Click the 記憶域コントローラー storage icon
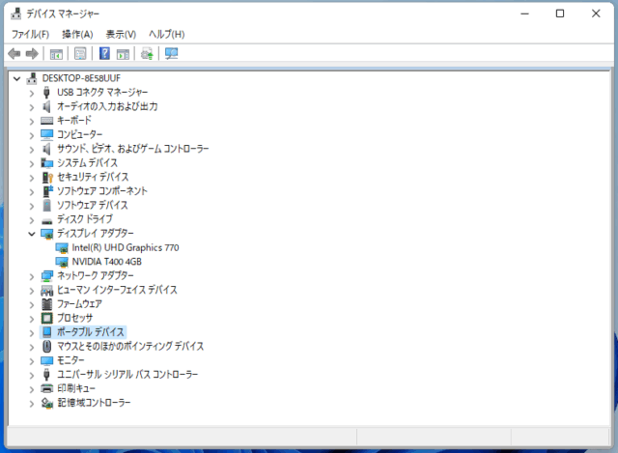Image resolution: width=618 pixels, height=453 pixels. click(47, 403)
